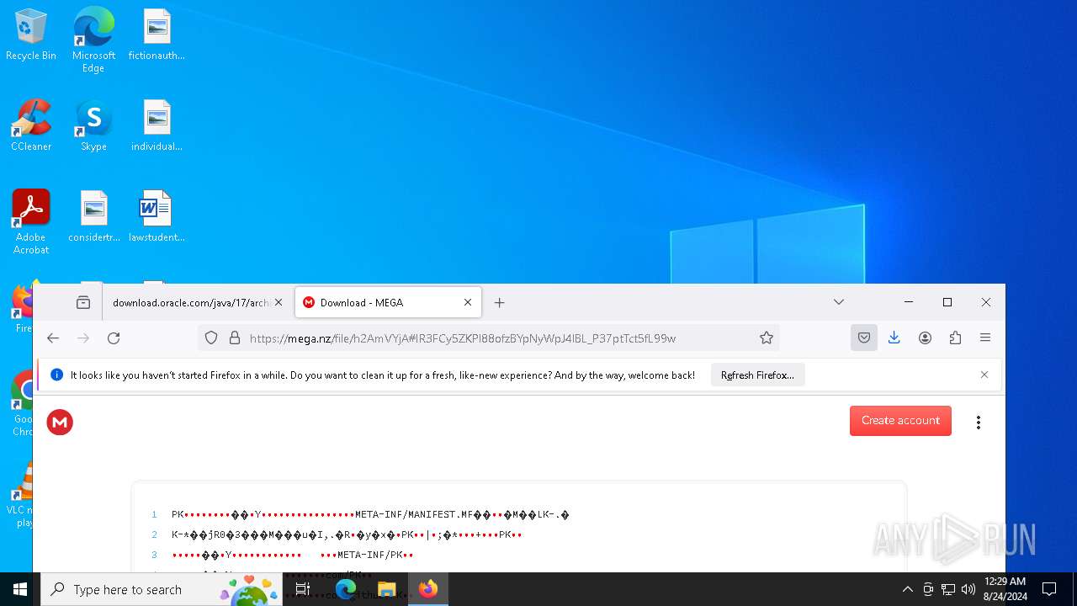Open File Explorer from taskbar

[x=386, y=589]
